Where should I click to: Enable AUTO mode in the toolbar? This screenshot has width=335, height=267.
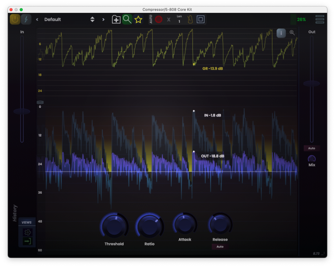(152, 19)
